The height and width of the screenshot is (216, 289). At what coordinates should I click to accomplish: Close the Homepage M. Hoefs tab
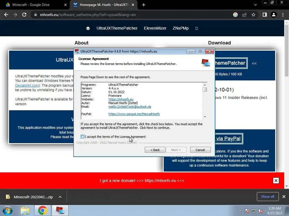click(133, 5)
